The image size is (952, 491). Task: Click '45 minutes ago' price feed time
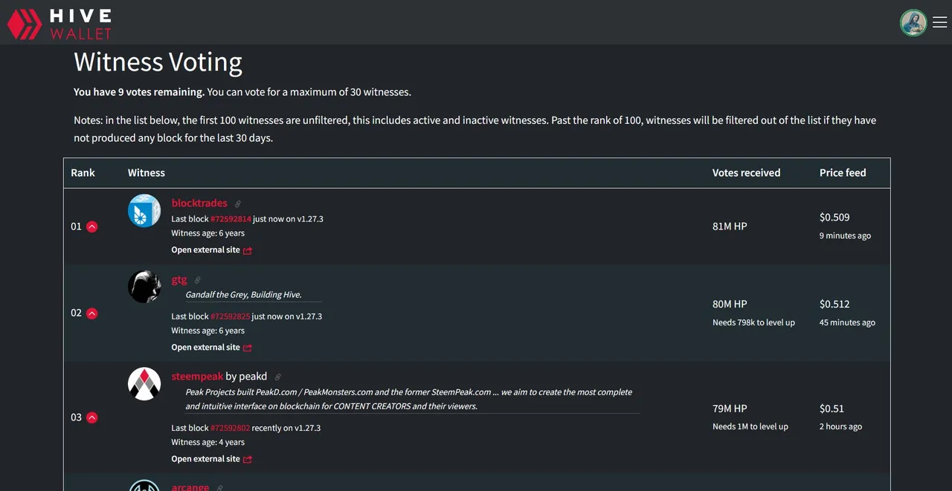[x=847, y=322]
